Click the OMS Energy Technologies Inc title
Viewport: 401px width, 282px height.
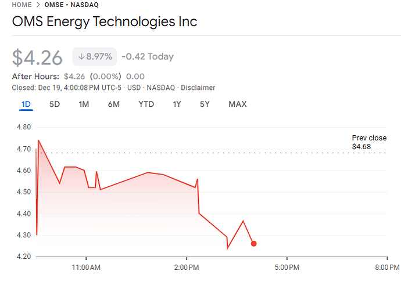click(105, 22)
